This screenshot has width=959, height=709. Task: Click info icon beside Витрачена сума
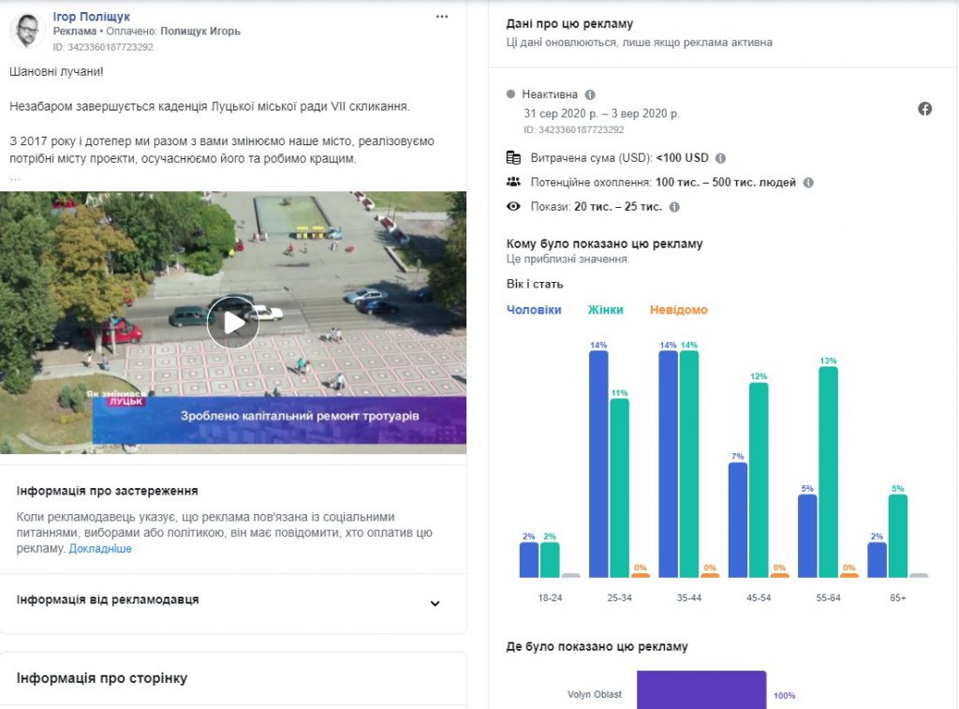720,158
